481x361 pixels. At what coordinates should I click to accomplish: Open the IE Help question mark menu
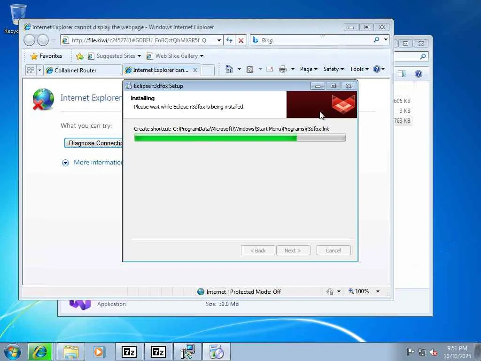[x=379, y=69]
